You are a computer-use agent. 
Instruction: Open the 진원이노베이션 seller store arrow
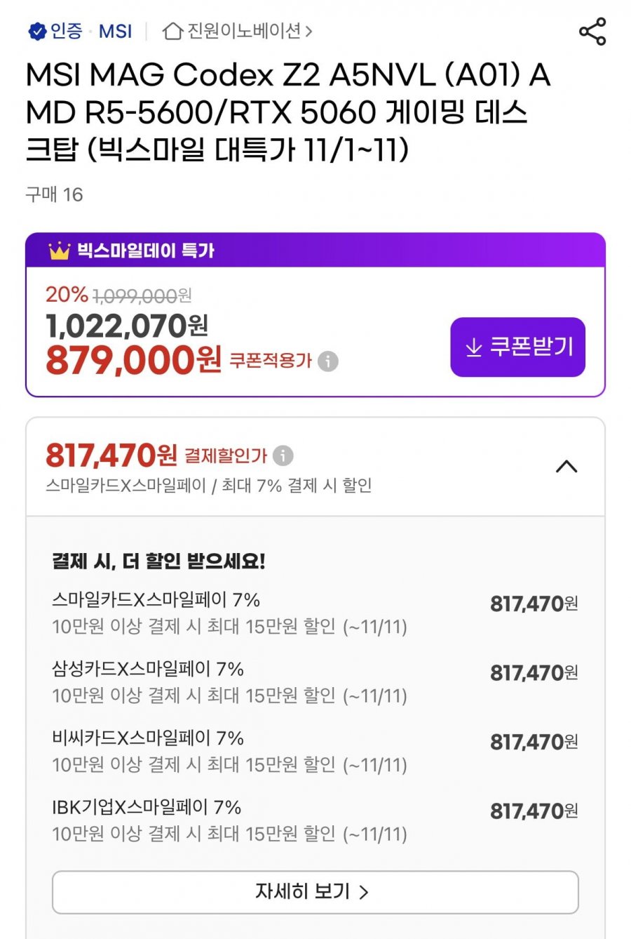(x=308, y=32)
